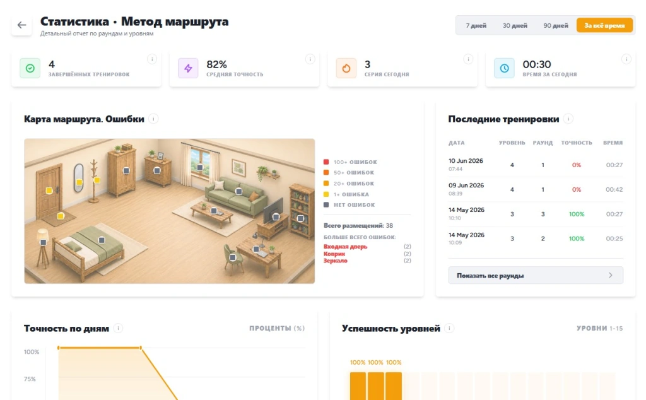Screen dimensions: 646x400
Task: Click the green checkmark completed workouts icon
Action: (x=30, y=68)
